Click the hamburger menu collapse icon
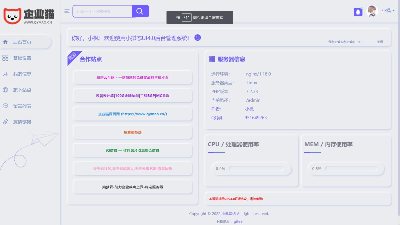Image resolution: width=400 pixels, height=225 pixels. pos(67,11)
